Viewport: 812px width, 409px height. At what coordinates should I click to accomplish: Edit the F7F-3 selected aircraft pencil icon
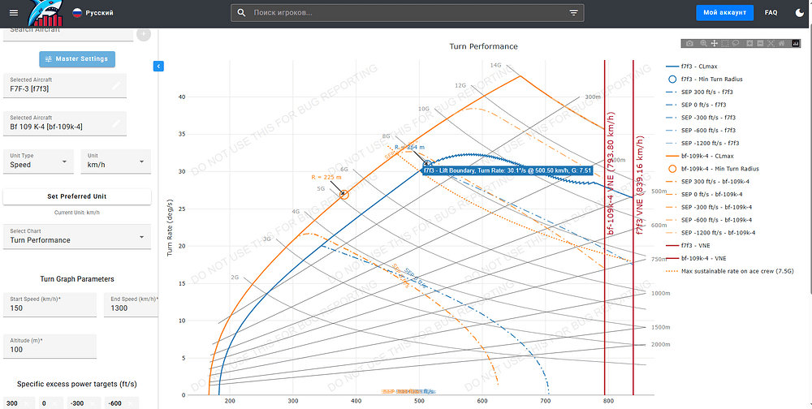click(117, 85)
